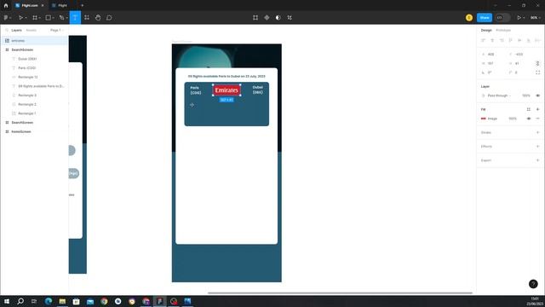
Task: Toggle the Dev Mode switch
Action: coord(502,18)
